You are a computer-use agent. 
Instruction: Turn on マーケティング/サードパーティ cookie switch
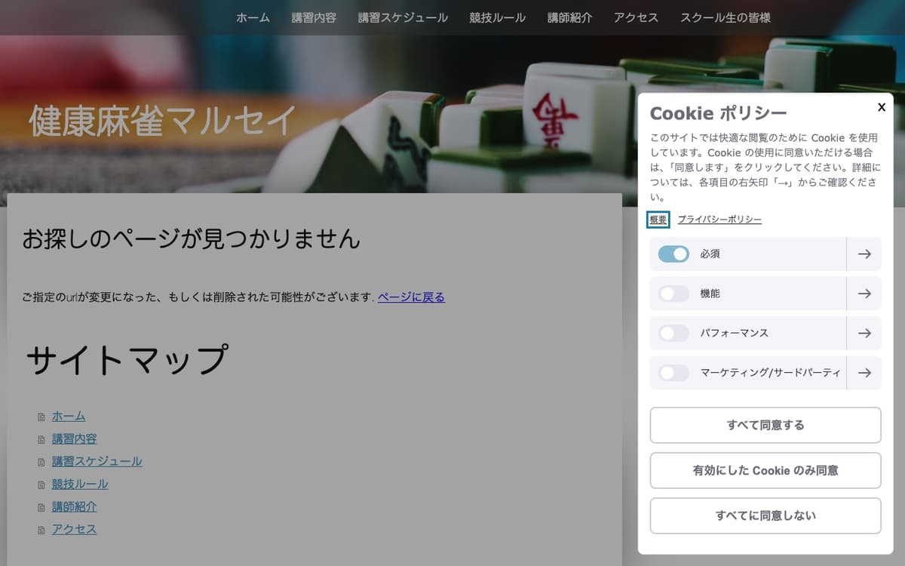coord(673,373)
